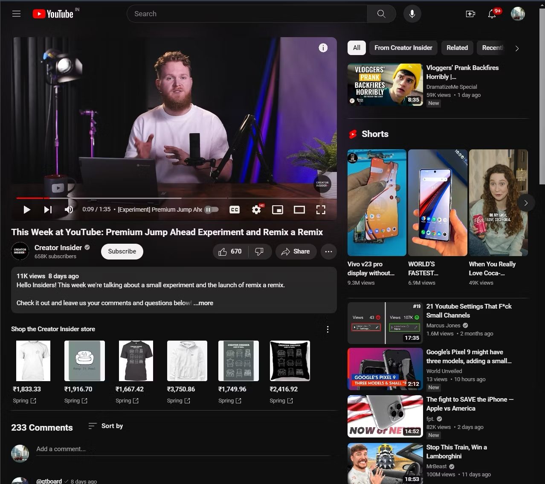Mute the video volume
The width and height of the screenshot is (545, 484).
69,210
